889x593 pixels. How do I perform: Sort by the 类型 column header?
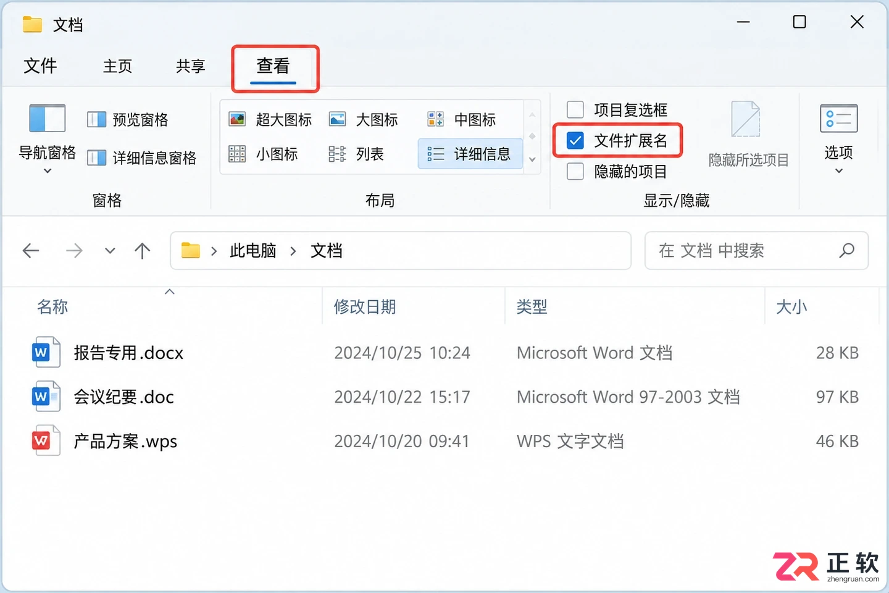pos(532,307)
